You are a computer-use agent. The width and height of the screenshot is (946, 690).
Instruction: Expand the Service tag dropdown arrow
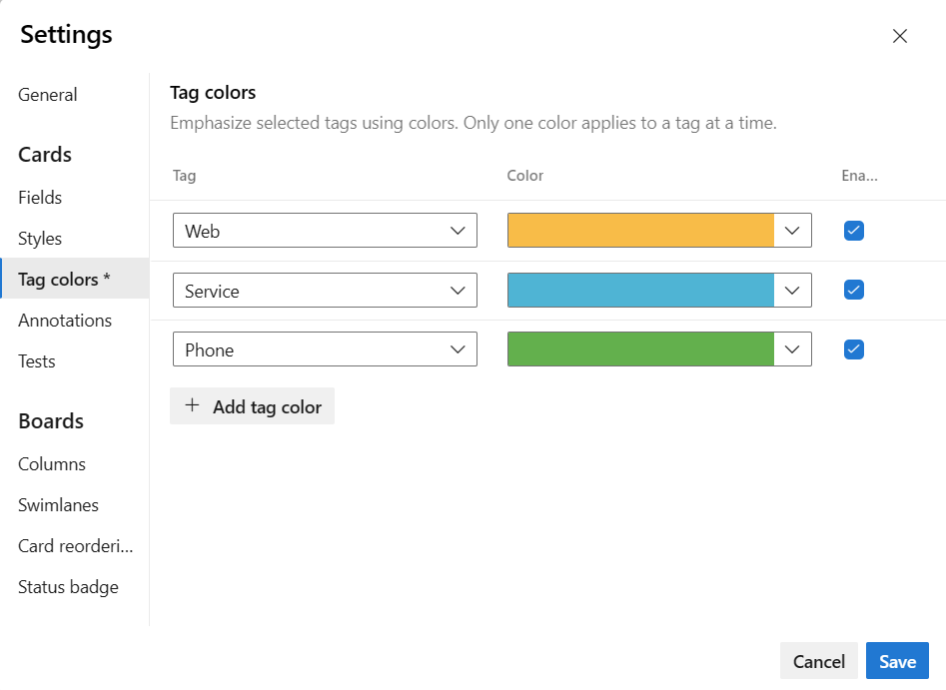pyautogui.click(x=458, y=291)
